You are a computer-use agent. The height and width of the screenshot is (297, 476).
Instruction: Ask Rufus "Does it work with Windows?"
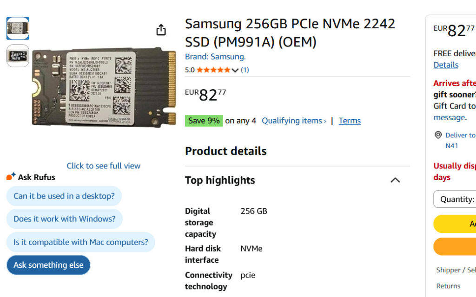pos(65,219)
